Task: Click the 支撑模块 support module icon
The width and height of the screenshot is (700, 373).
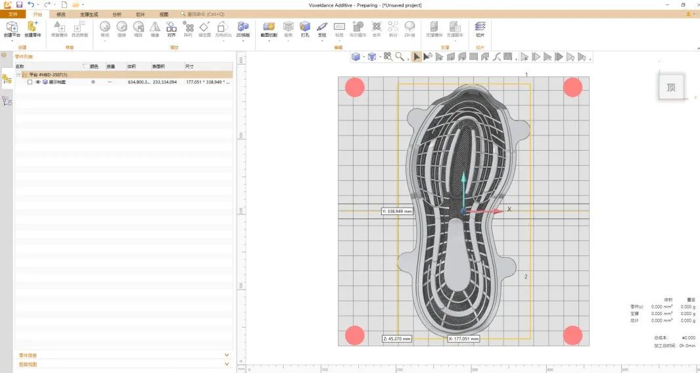Action: [x=434, y=27]
